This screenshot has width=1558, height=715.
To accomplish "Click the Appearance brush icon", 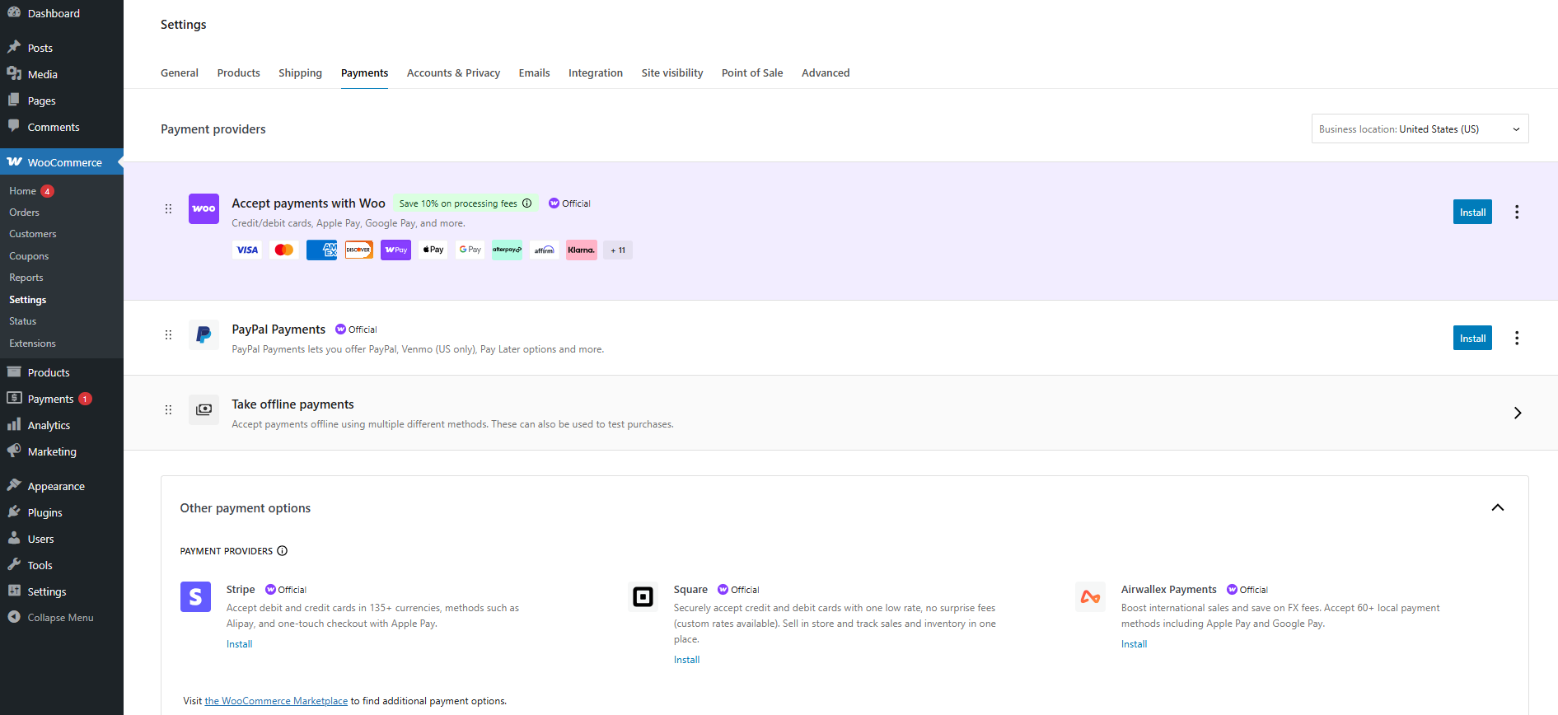I will point(14,485).
